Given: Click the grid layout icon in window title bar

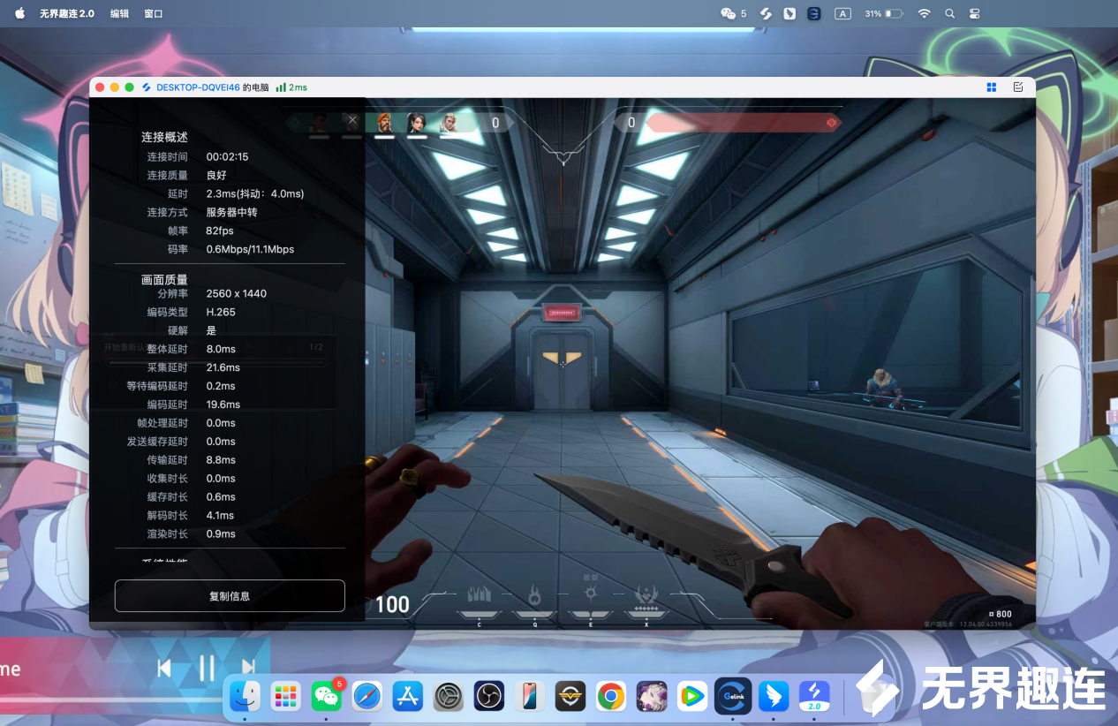Looking at the screenshot, I should 992,87.
